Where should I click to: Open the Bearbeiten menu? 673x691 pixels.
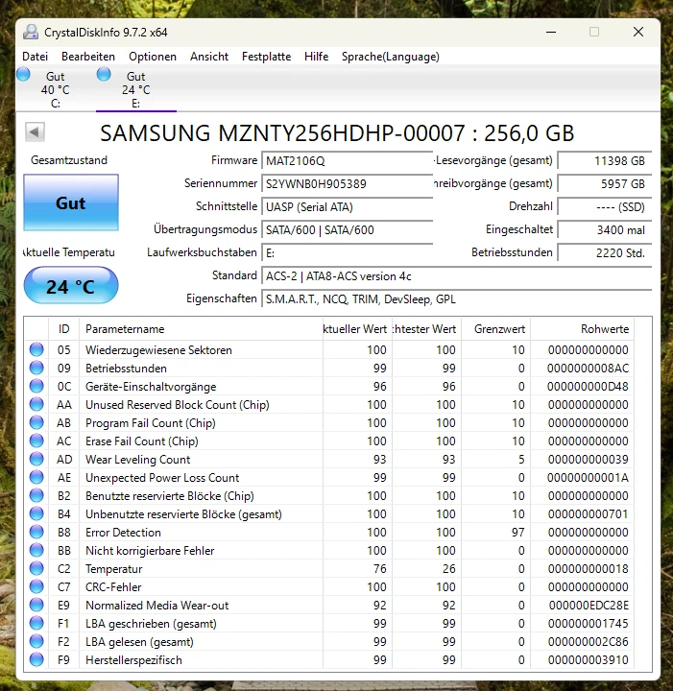tap(88, 57)
